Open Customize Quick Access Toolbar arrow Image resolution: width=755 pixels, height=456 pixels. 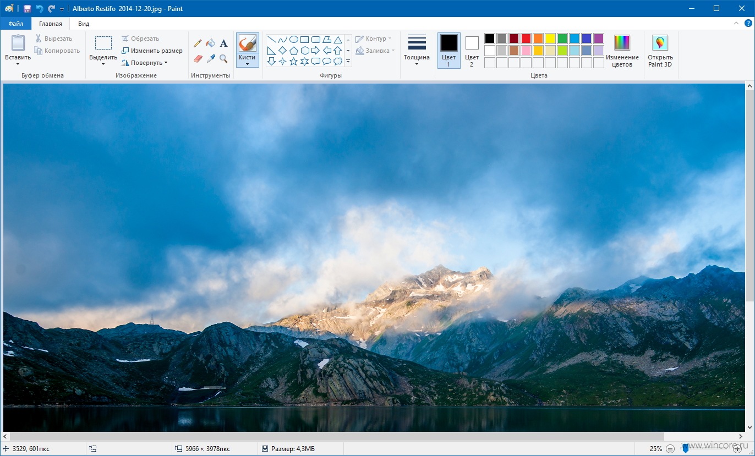pos(62,9)
